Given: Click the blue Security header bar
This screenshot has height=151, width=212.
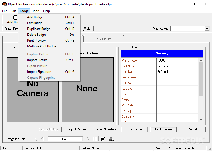Looking at the screenshot, I should coord(162,53).
